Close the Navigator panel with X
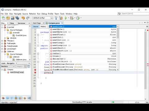Screen dimensions: 149x111 [x=16, y=63]
